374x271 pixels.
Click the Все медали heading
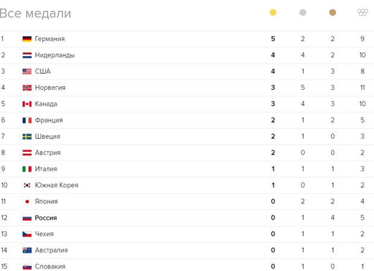[36, 13]
